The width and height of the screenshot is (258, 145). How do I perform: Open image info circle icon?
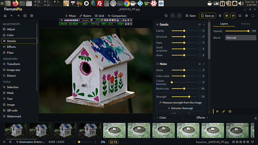click(x=240, y=16)
